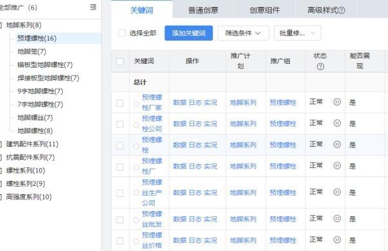Click the 推广组 column header

[280, 61]
